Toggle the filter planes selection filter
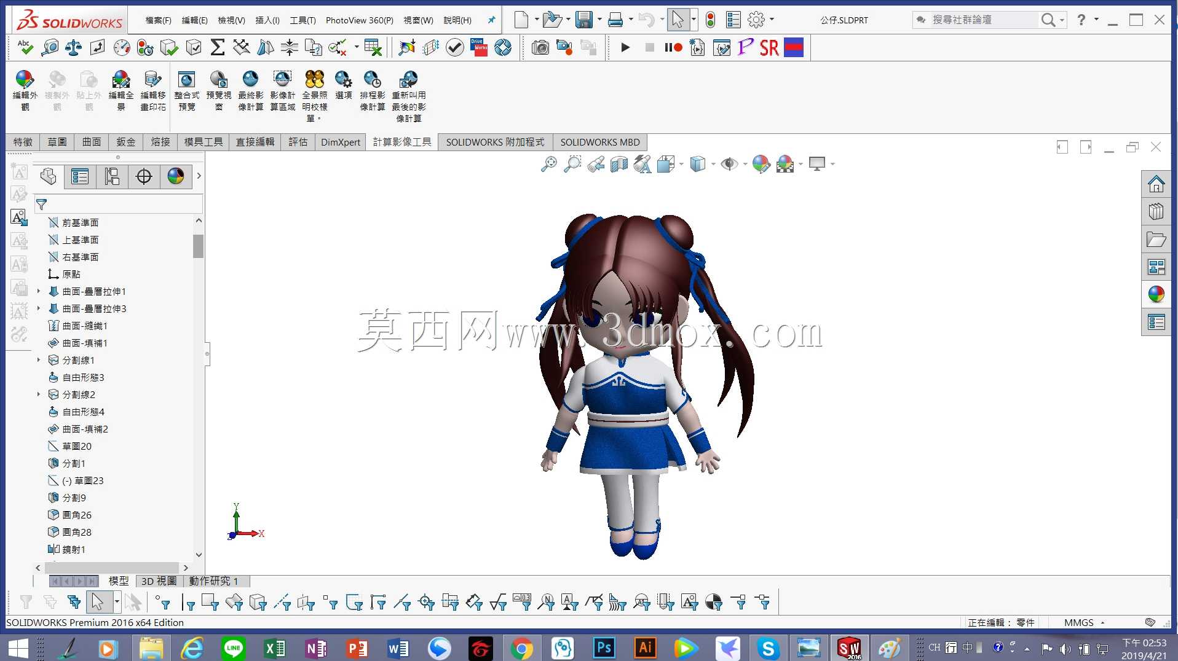The width and height of the screenshot is (1178, 661). click(306, 603)
